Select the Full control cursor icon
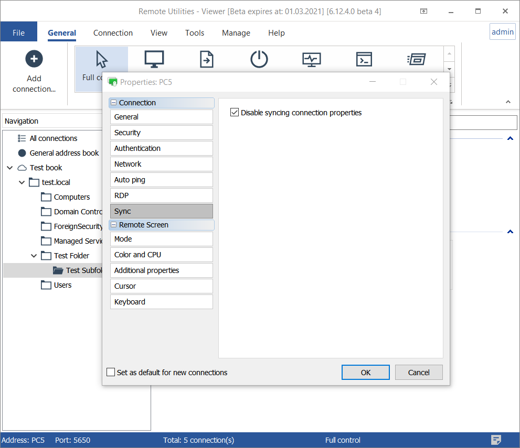Image resolution: width=520 pixels, height=448 pixels. (101, 59)
